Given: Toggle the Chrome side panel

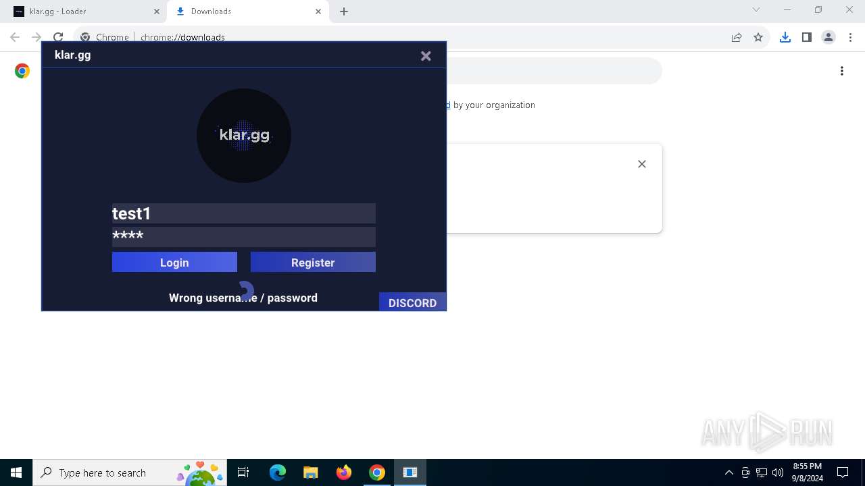Looking at the screenshot, I should click(806, 37).
